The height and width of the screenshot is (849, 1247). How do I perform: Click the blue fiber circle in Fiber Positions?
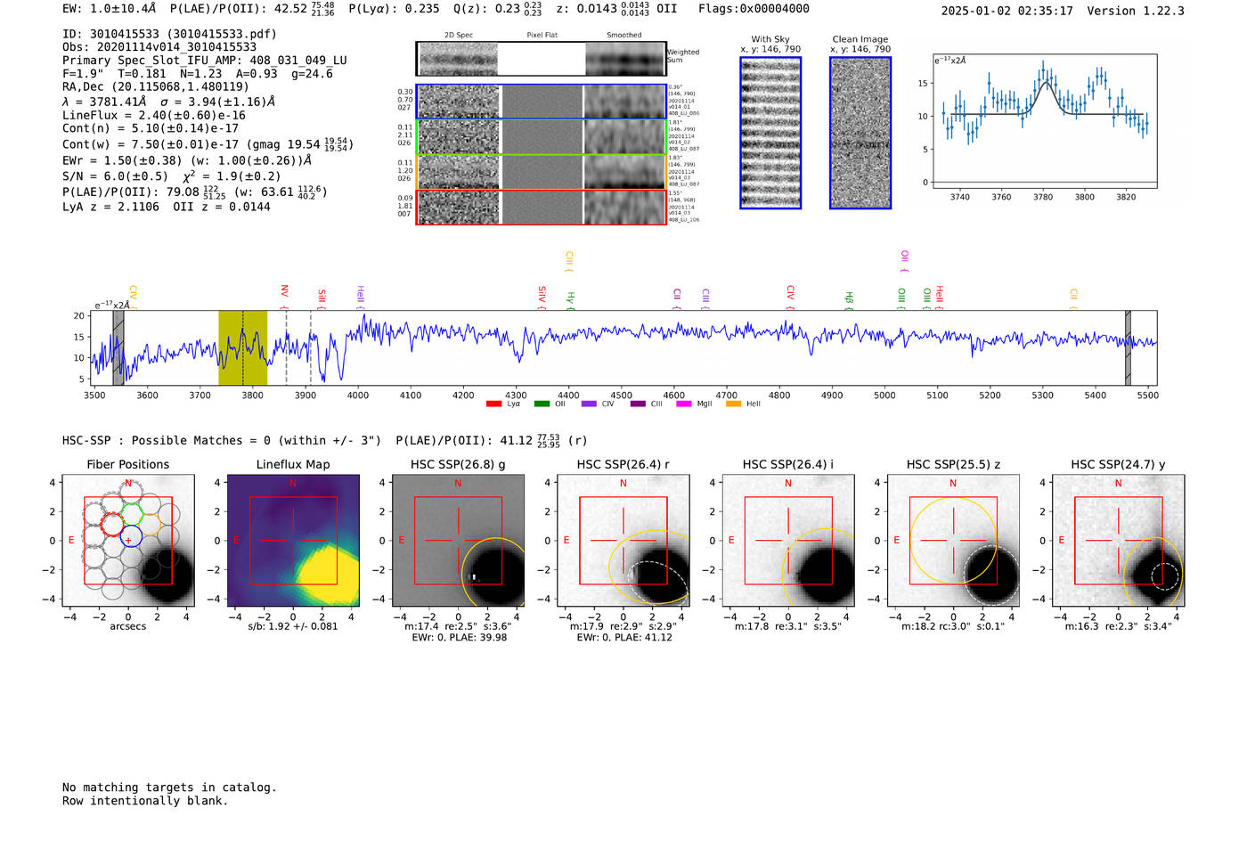coord(130,536)
